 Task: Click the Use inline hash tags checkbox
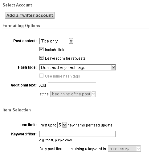(41, 76)
